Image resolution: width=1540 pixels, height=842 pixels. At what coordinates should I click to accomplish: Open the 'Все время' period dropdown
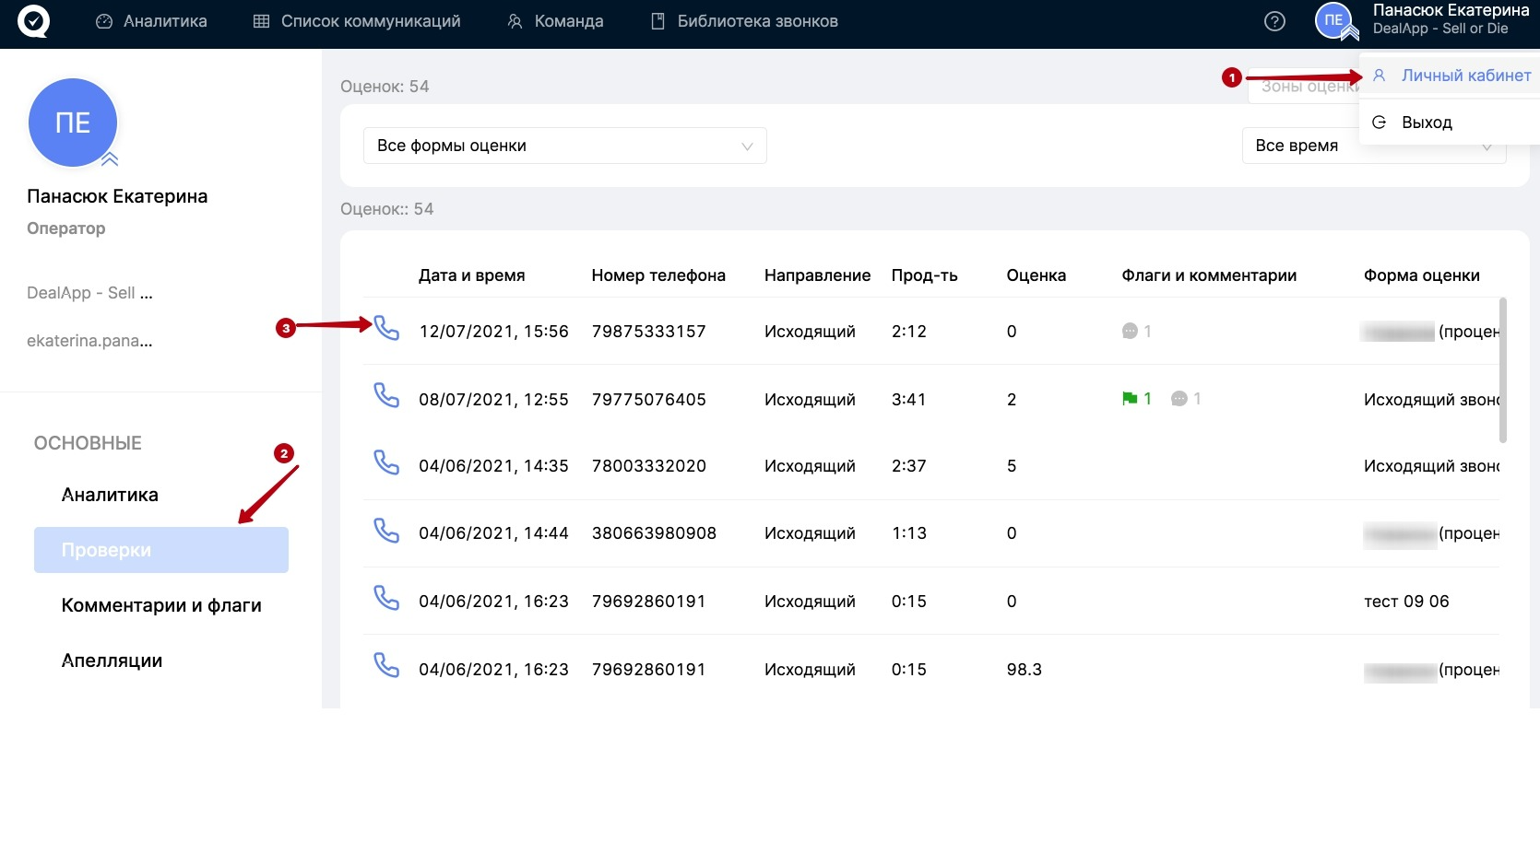(1373, 146)
